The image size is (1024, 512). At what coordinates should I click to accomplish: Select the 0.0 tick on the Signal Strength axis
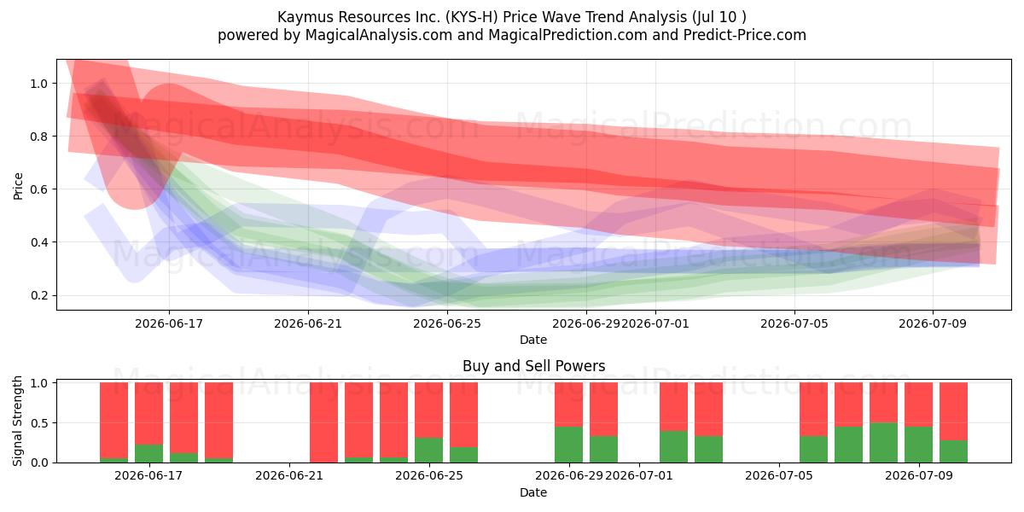tap(40, 463)
